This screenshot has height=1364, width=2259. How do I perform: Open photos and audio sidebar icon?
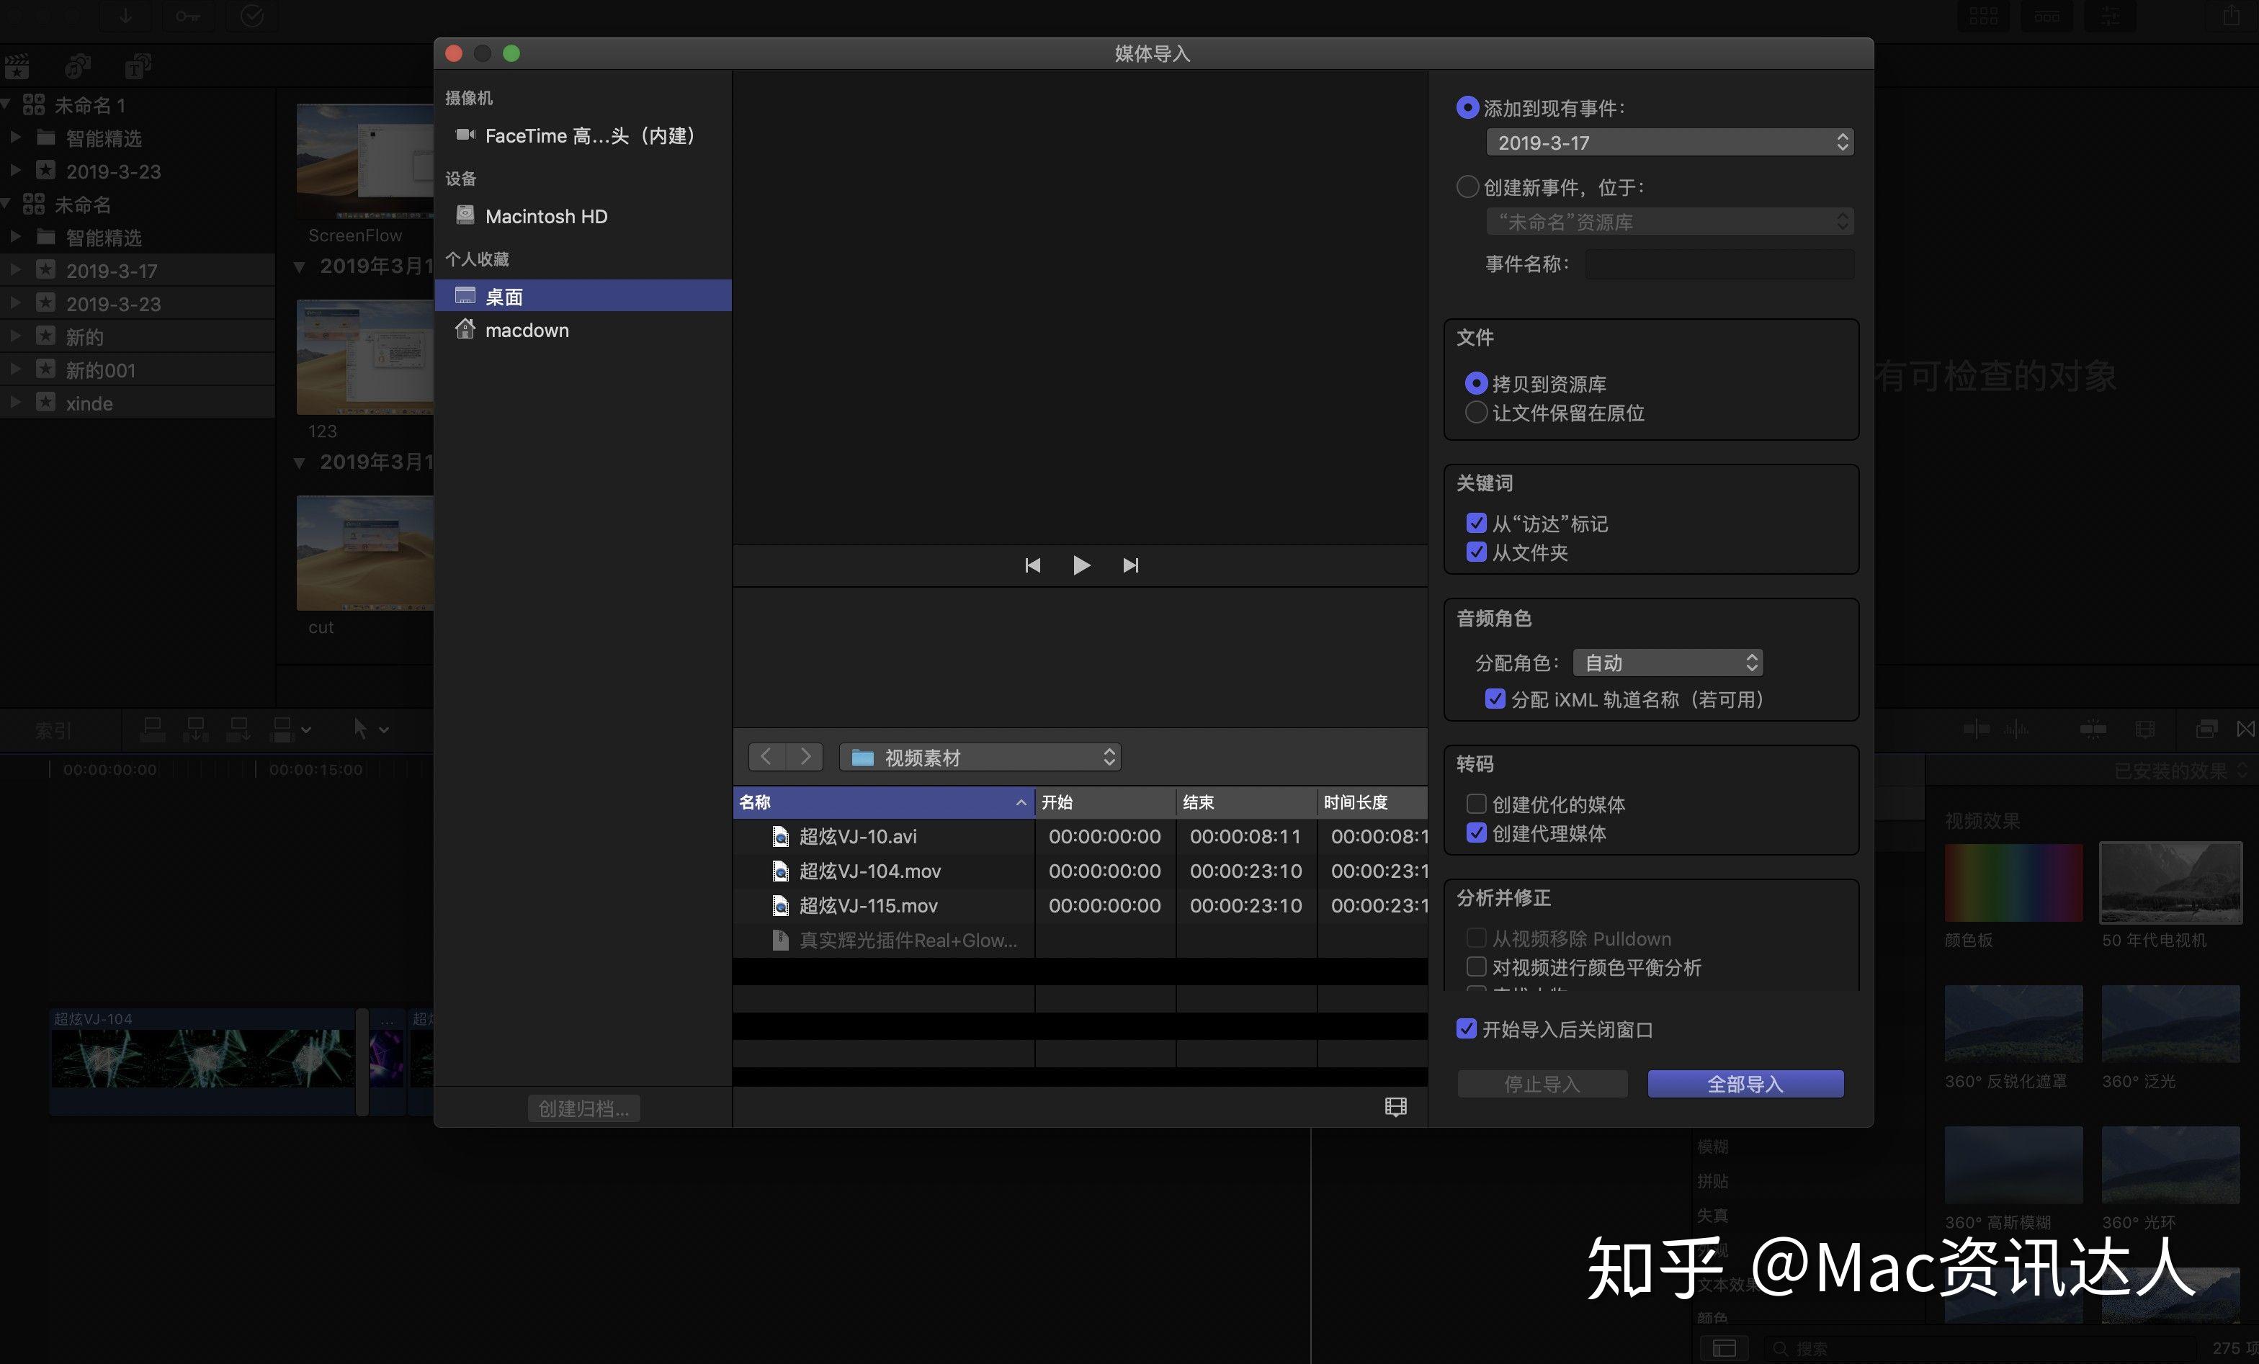click(78, 66)
